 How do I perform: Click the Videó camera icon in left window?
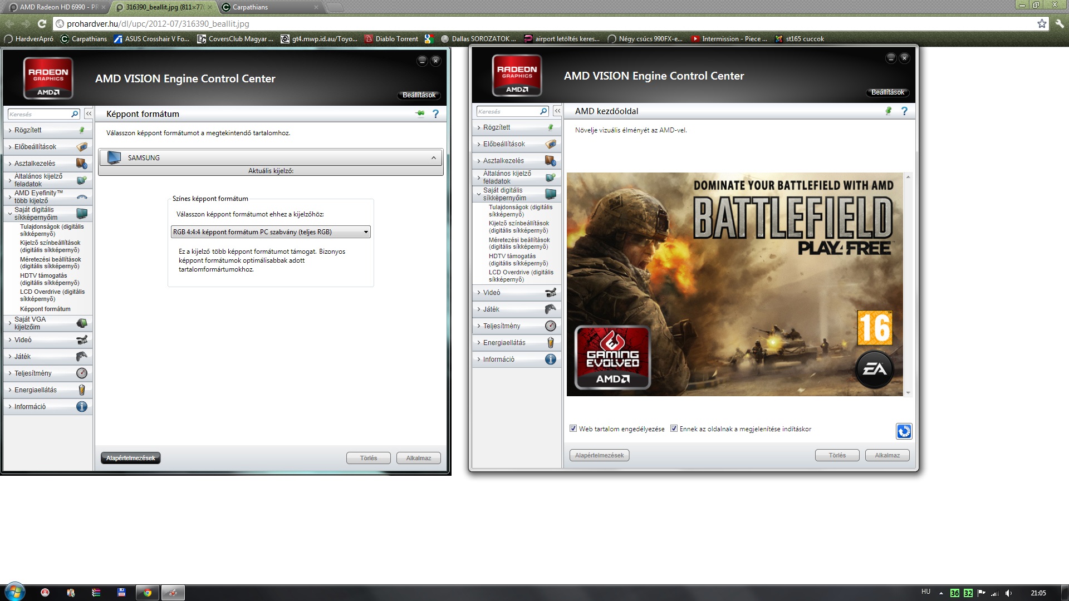tap(82, 340)
